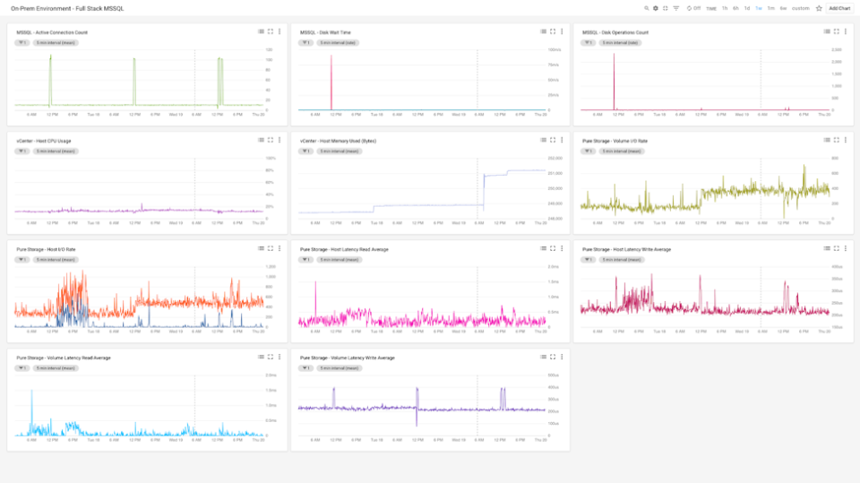Enter fullscreen mode for the dashboard
The height and width of the screenshot is (483, 860).
666,8
